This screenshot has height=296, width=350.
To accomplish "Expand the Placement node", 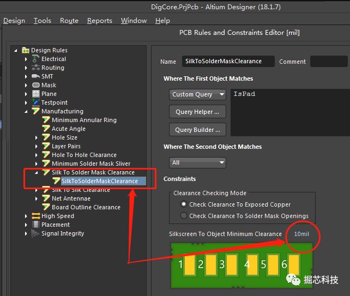I will [26, 225].
